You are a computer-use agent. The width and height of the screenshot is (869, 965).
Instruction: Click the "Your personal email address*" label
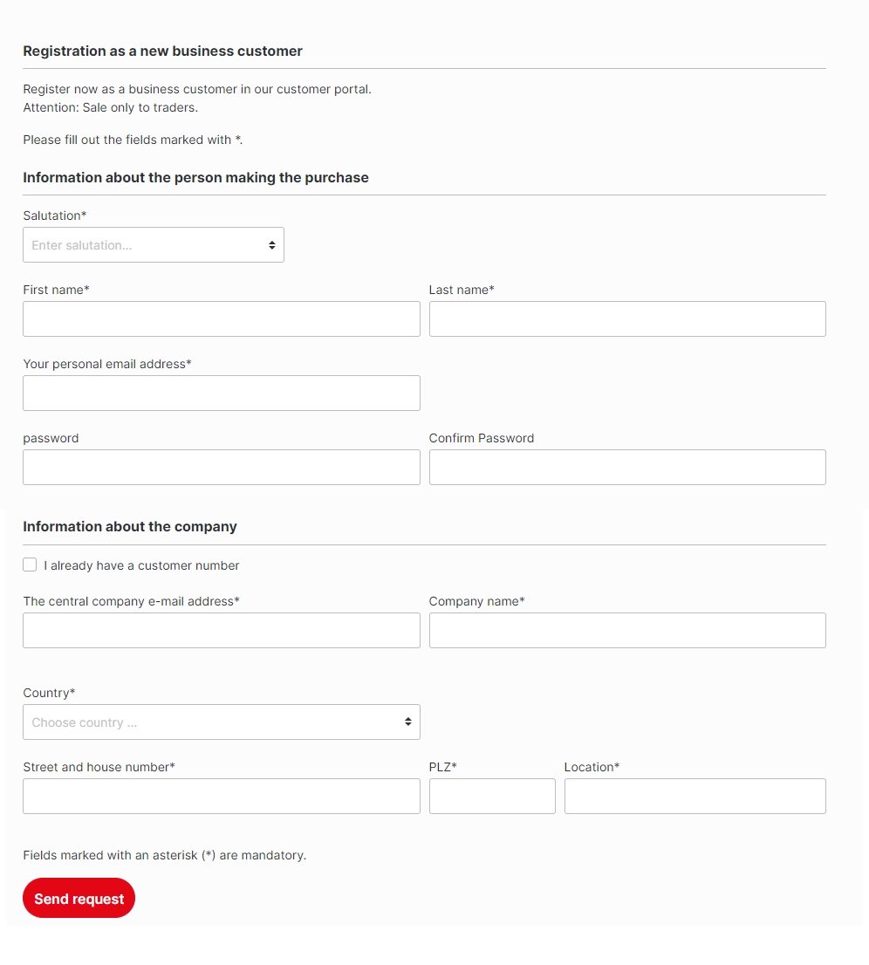pos(107,364)
